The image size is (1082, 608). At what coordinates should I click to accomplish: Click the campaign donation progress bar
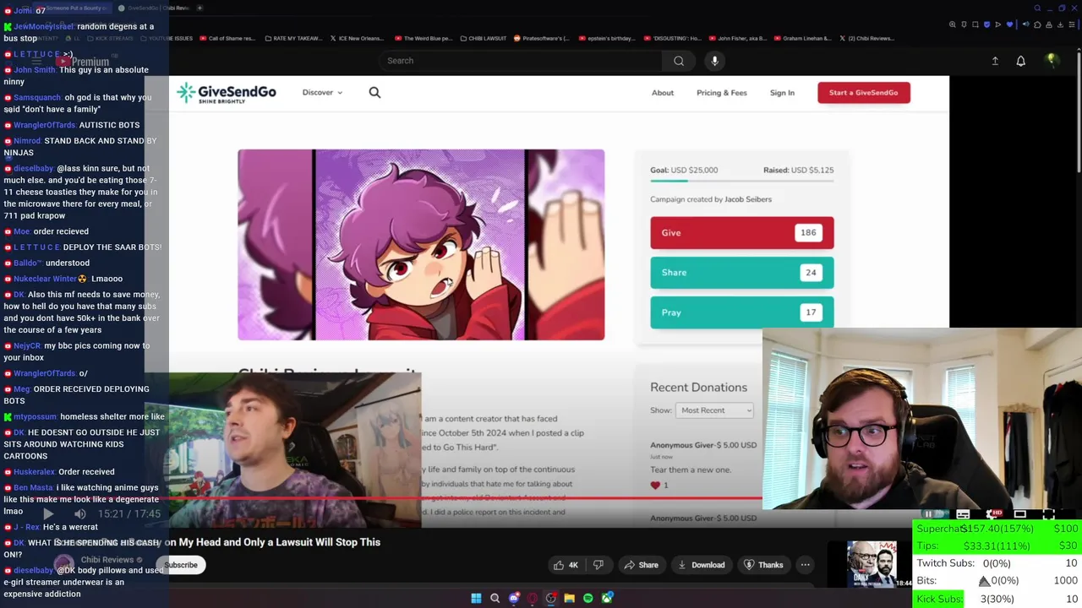741,181
